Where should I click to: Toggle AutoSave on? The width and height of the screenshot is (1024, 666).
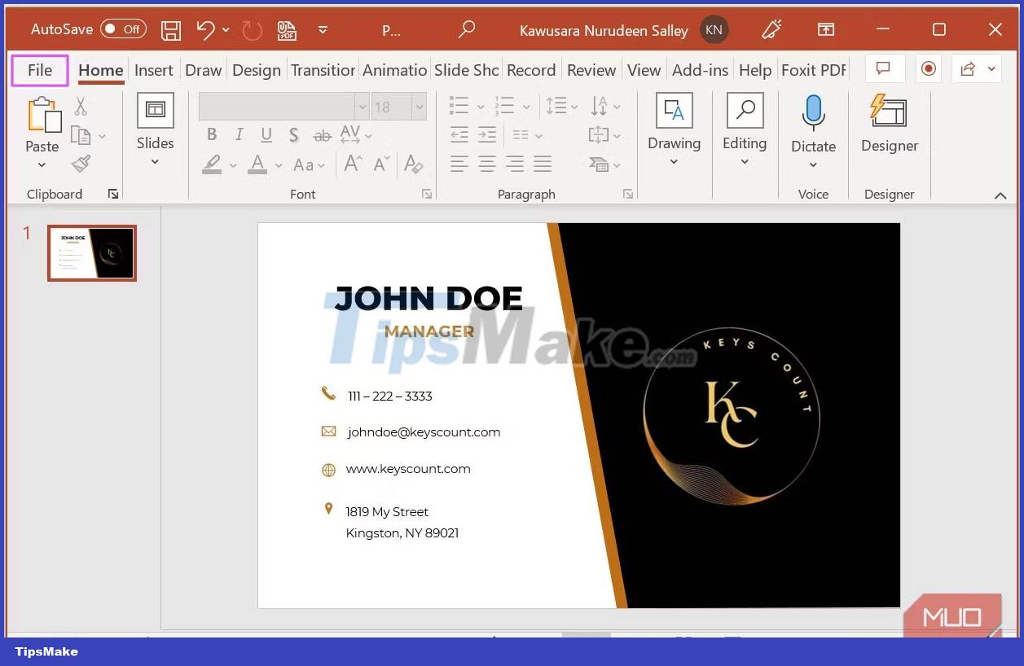(122, 28)
